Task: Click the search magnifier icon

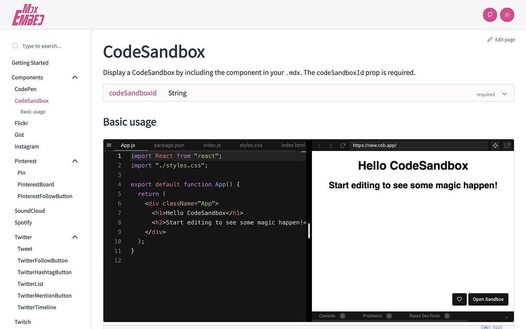Action: [x=15, y=46]
